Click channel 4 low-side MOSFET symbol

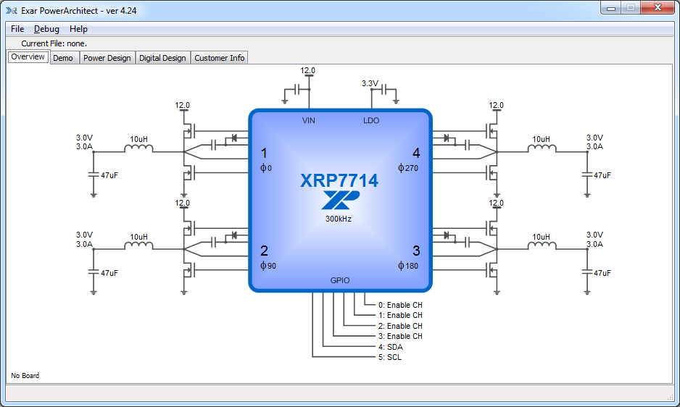pos(492,173)
